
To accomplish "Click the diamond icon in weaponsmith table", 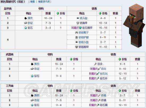I will (x=32, y=76).
